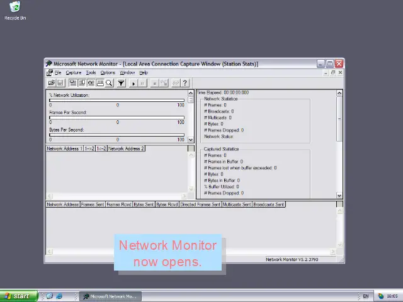Click '# Frames in Buffer: 0' statistic

pyautogui.click(x=224, y=162)
